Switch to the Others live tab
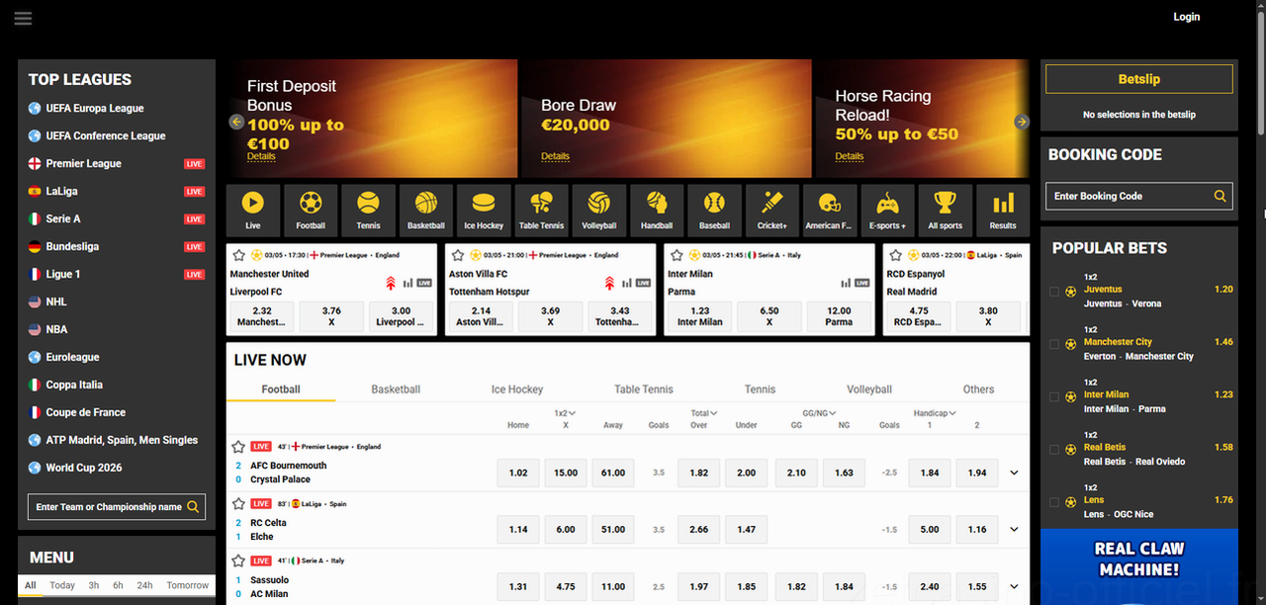 pos(978,389)
